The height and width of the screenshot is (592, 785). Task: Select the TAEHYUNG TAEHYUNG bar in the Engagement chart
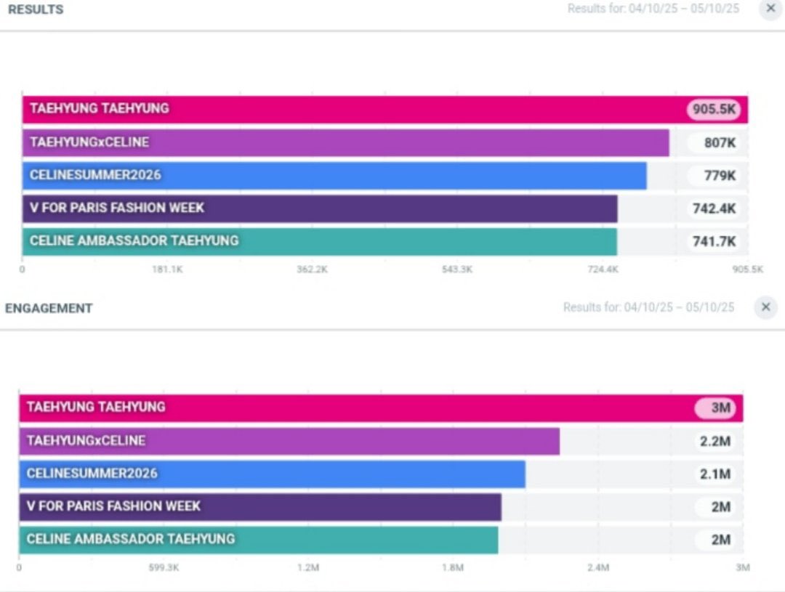coord(381,407)
